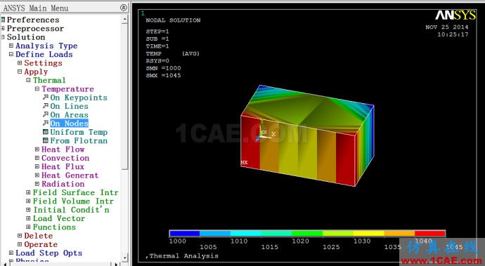The height and width of the screenshot is (266, 485).
Task: Click the blue 1000 legend band
Action: click(184, 233)
